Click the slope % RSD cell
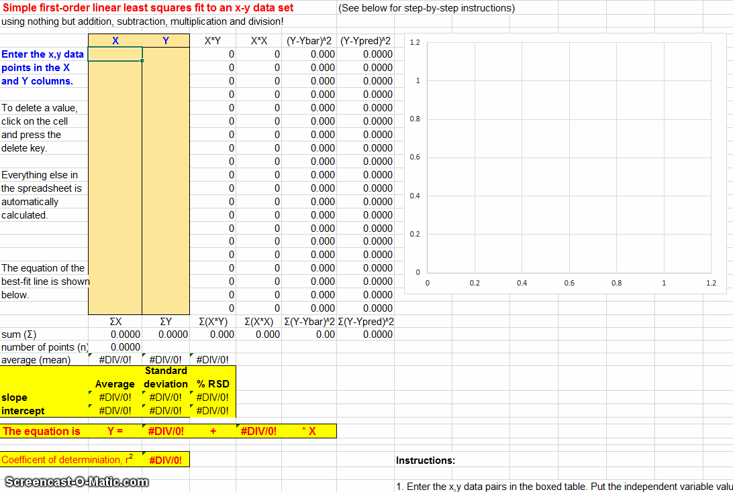The image size is (733, 492). click(213, 397)
